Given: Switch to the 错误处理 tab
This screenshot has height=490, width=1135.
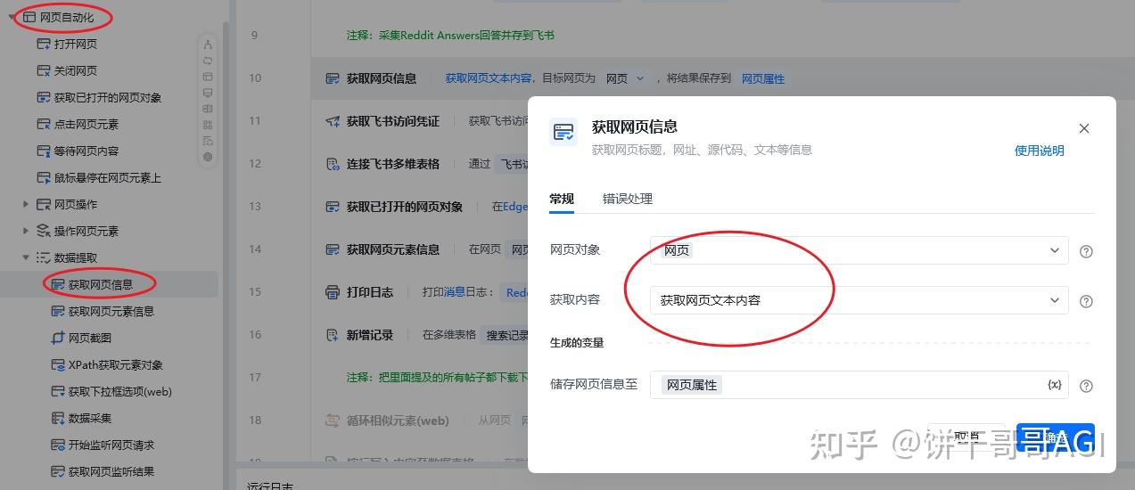Looking at the screenshot, I should (x=628, y=199).
